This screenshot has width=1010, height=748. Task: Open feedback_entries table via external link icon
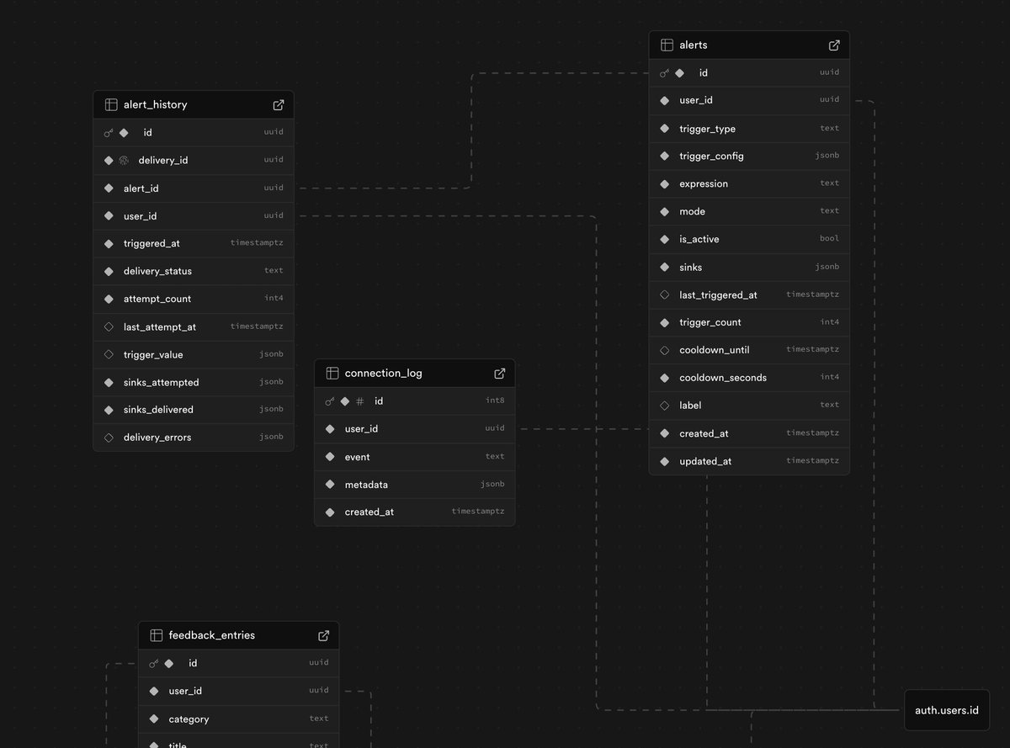[323, 636]
